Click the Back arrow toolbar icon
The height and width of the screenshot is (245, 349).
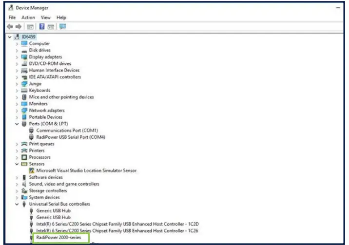coord(10,27)
